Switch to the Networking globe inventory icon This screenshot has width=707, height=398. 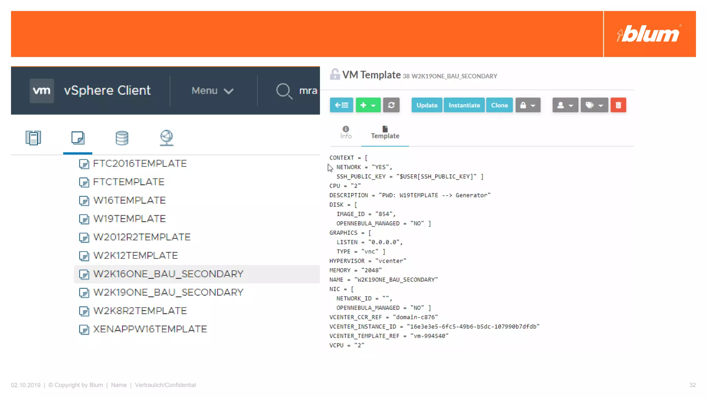[166, 138]
